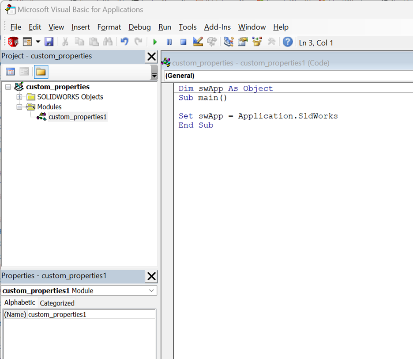
Task: Open the Add-Ins menu
Action: pyautogui.click(x=217, y=27)
